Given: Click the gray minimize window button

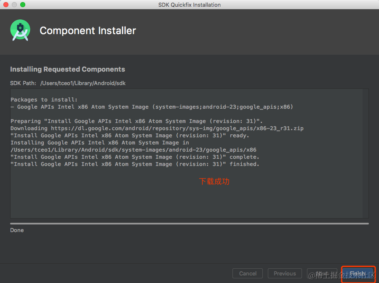Looking at the screenshot, I should coord(14,5).
